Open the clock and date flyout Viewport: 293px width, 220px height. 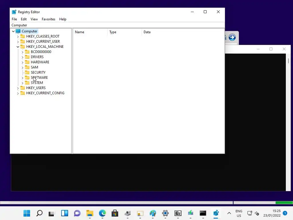pyautogui.click(x=272, y=213)
